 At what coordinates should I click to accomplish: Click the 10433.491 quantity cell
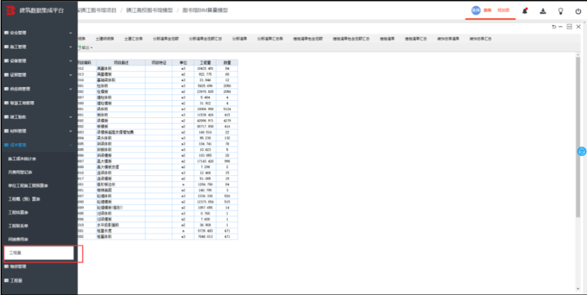205,69
